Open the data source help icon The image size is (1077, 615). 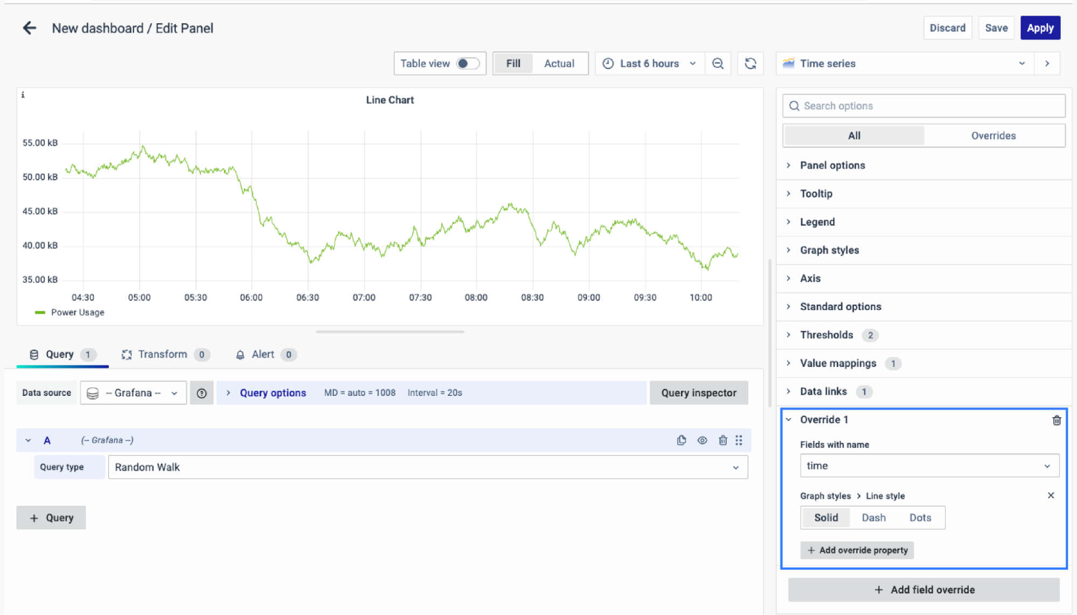click(x=201, y=393)
